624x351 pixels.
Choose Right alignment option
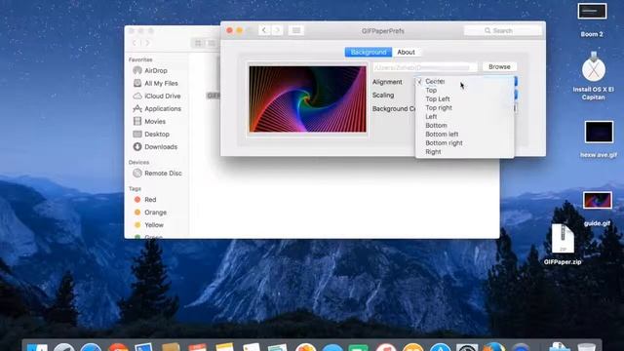(x=464, y=152)
